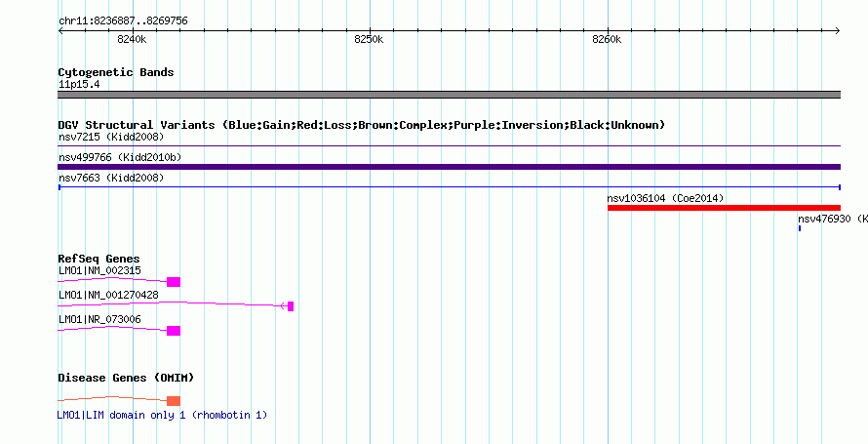The width and height of the screenshot is (868, 444).
Task: Click the thick purple nsv499766 inversion bar
Action: [449, 167]
